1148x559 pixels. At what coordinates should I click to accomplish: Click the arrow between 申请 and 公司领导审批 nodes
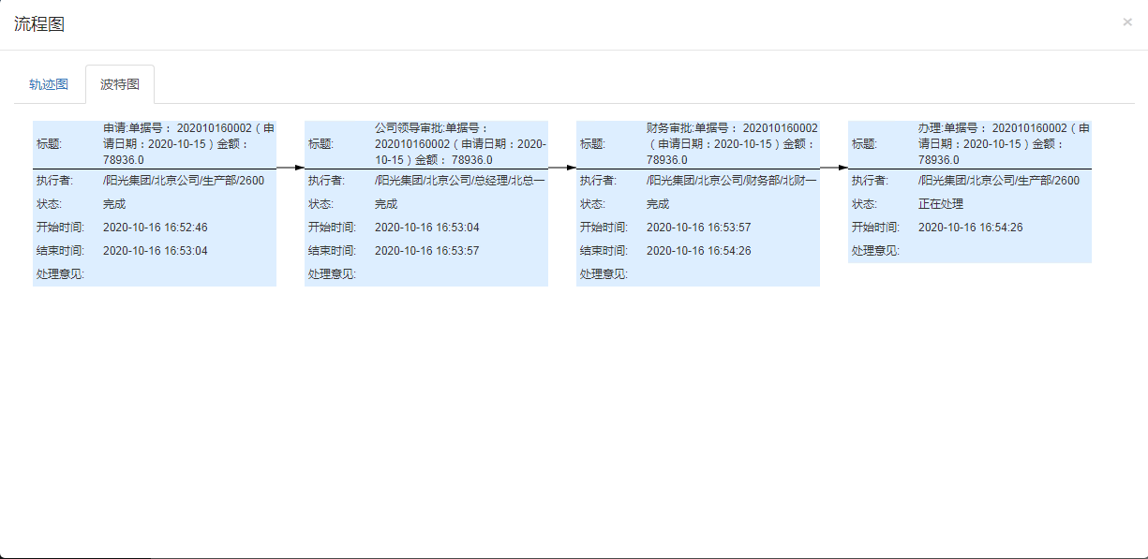[x=291, y=169]
